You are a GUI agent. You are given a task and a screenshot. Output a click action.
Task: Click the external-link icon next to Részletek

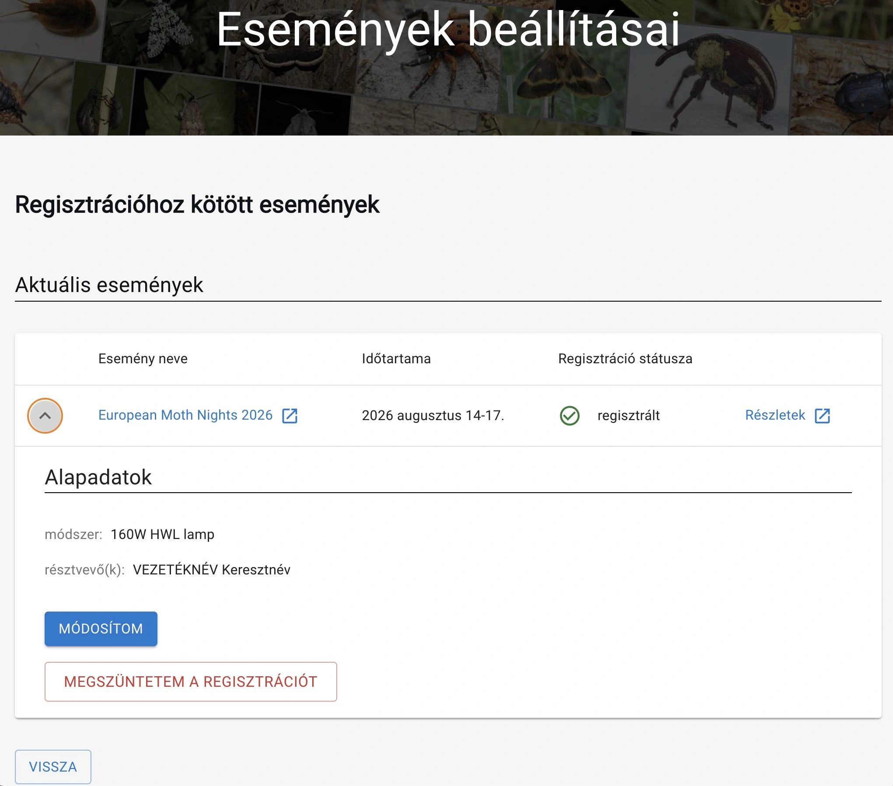[823, 416]
